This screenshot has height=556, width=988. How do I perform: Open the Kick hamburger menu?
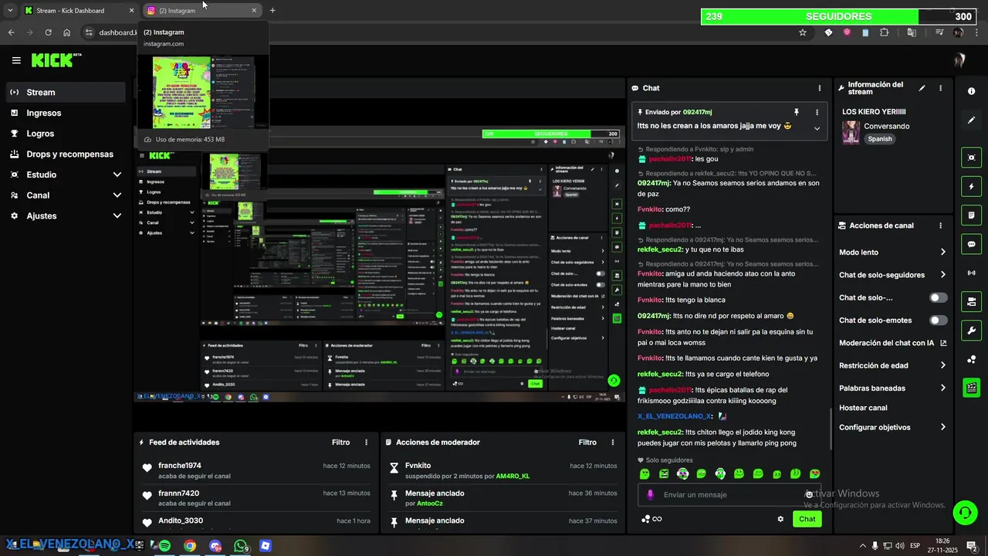click(x=16, y=60)
